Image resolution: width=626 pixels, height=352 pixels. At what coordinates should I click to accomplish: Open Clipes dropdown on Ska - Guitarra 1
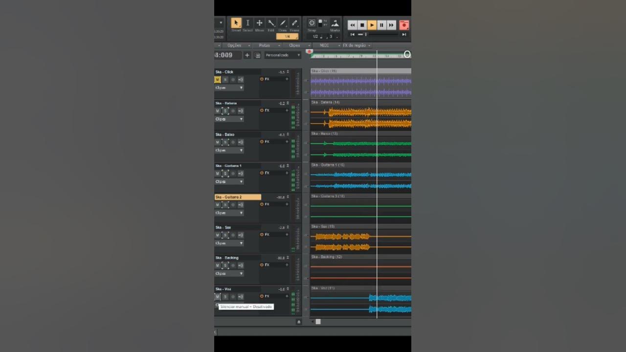229,182
